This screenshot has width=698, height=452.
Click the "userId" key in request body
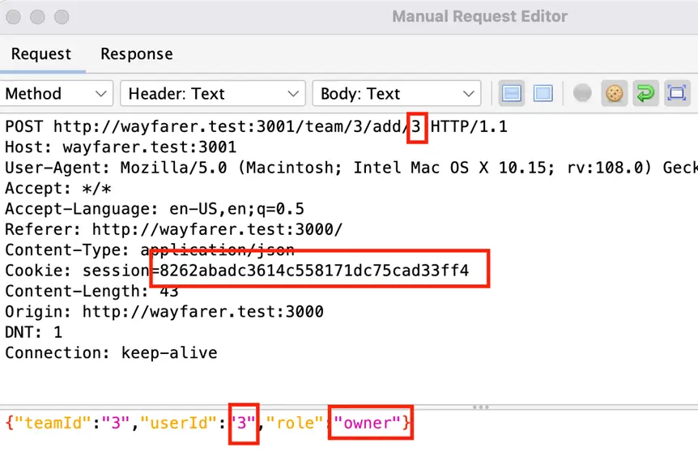(x=179, y=423)
